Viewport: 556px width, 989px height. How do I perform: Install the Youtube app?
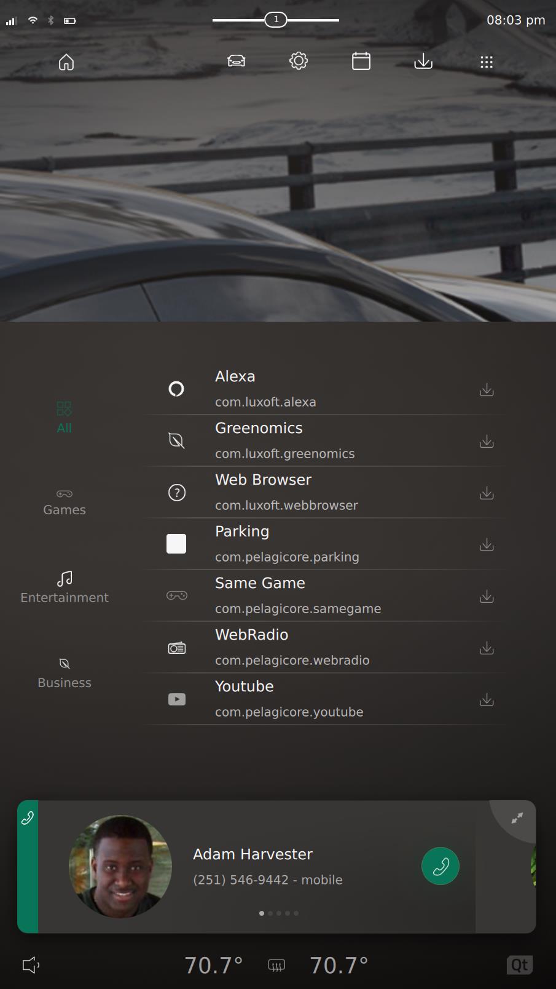(487, 700)
